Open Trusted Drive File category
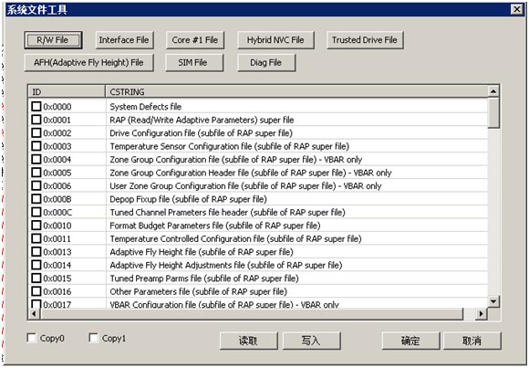 pos(365,40)
